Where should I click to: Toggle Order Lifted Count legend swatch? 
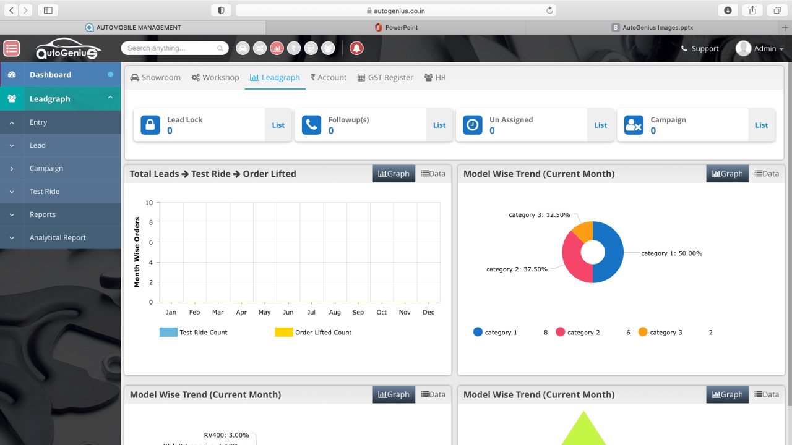pyautogui.click(x=284, y=332)
